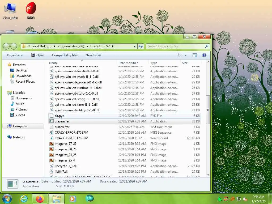Select the libcrypto-1_1.dll file icon

(52, 166)
